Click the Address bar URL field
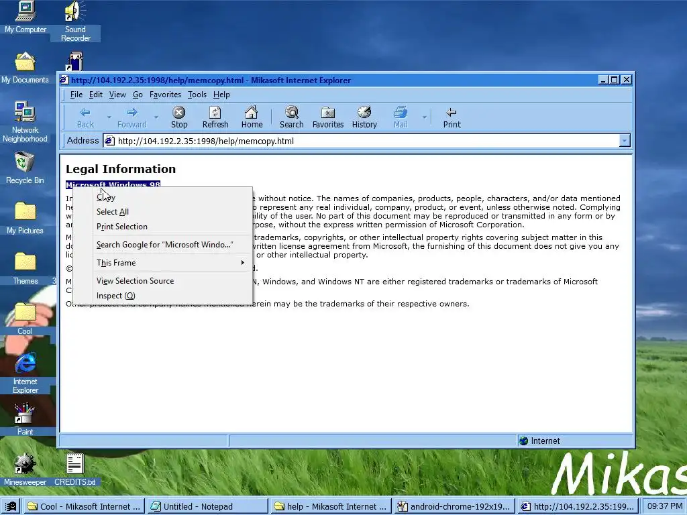 coord(367,141)
